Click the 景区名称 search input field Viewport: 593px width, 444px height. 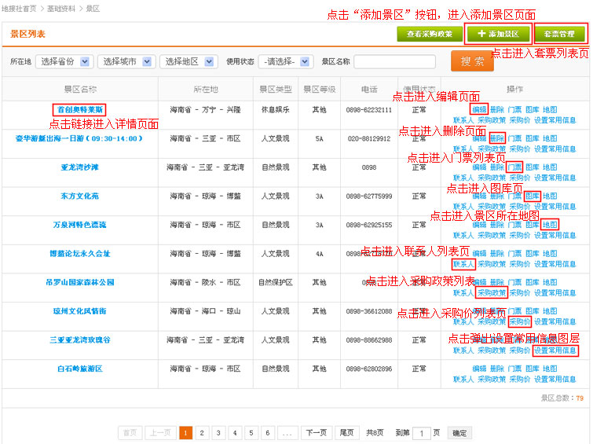point(395,62)
